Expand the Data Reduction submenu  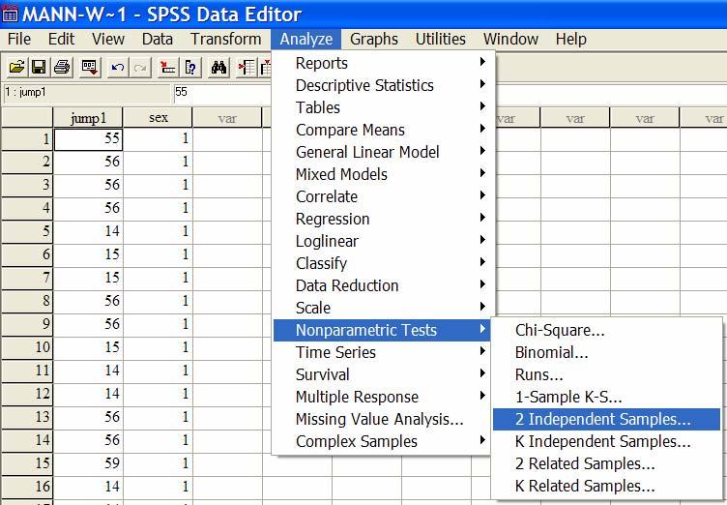(382, 285)
